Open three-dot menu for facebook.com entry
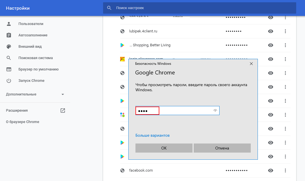 click(x=285, y=170)
